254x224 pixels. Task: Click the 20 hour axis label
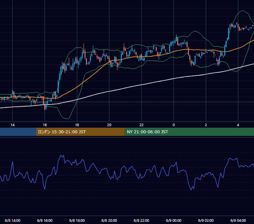point(109,125)
